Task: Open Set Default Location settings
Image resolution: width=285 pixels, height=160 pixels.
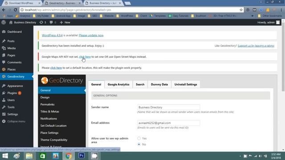Action: (x=62, y=126)
